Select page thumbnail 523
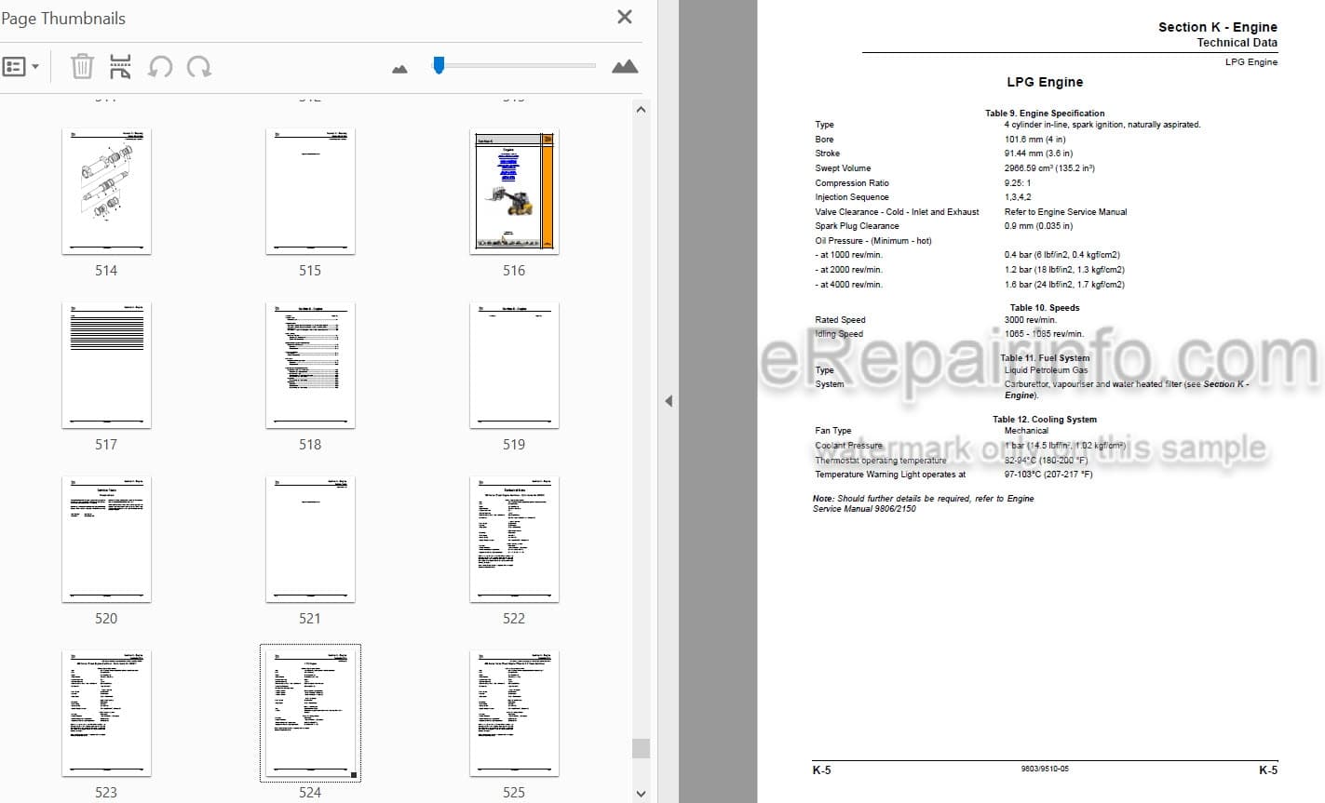 [106, 714]
